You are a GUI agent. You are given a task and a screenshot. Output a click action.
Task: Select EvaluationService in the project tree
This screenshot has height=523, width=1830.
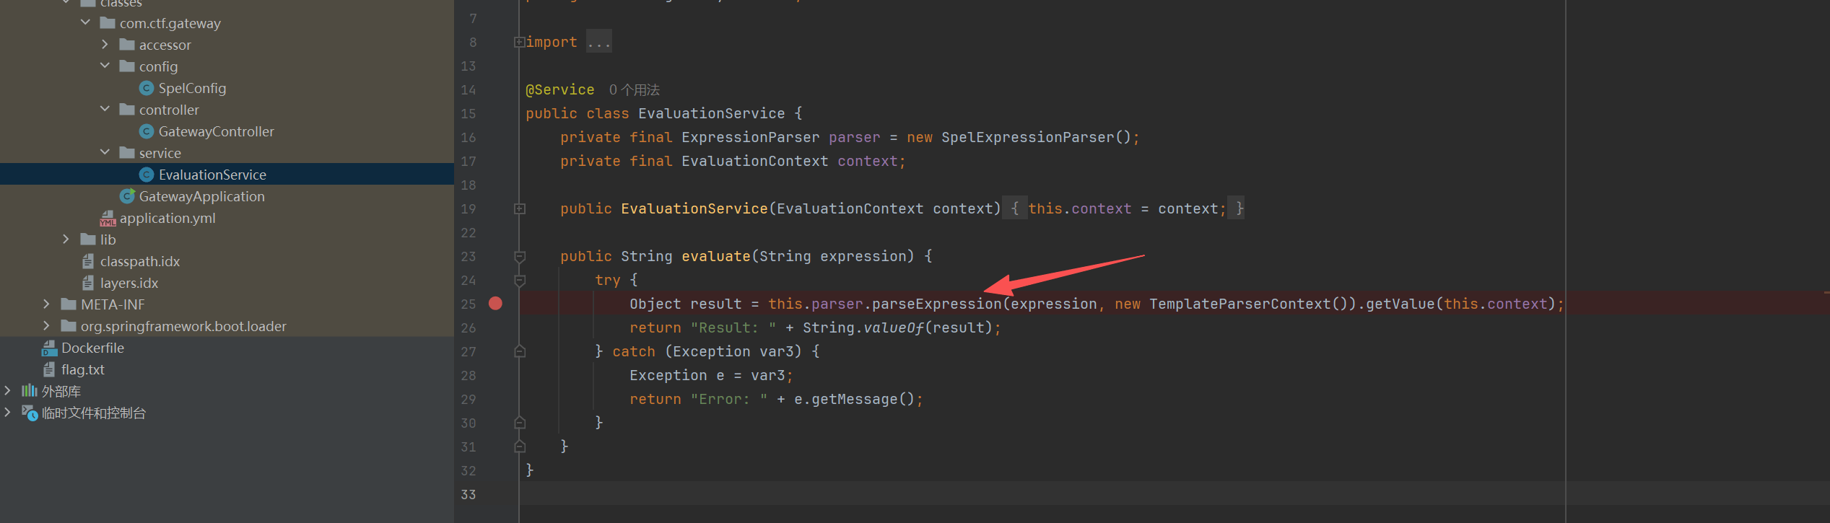pyautogui.click(x=212, y=175)
